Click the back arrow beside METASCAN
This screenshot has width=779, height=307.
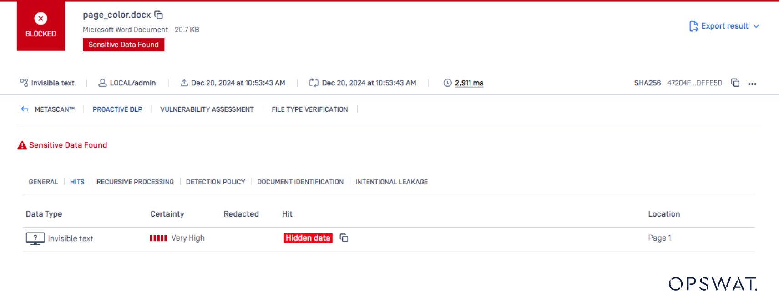25,109
